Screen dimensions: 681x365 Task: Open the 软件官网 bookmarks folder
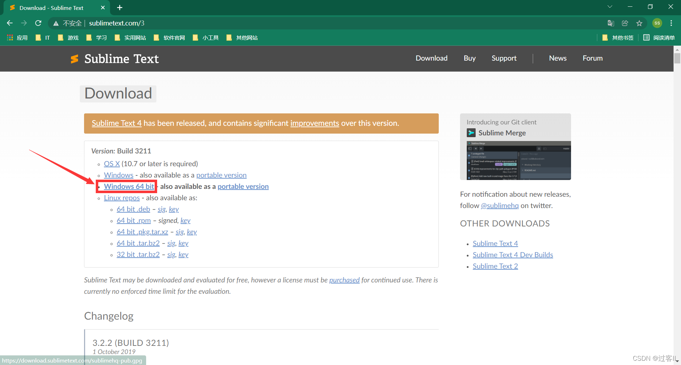(x=169, y=38)
